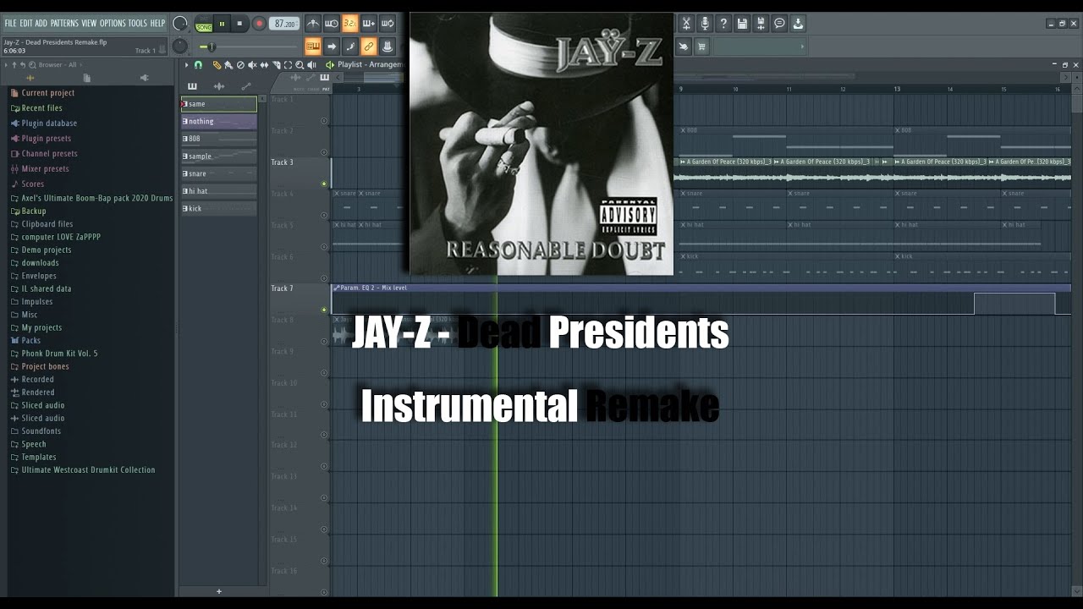Open the shopping cart store button
Viewport: 1083px width, 609px height.
click(701, 47)
